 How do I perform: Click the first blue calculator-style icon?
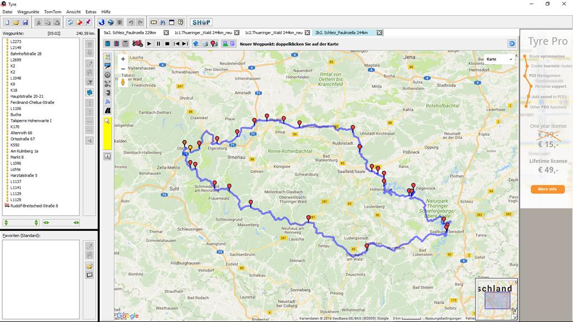coord(107,44)
